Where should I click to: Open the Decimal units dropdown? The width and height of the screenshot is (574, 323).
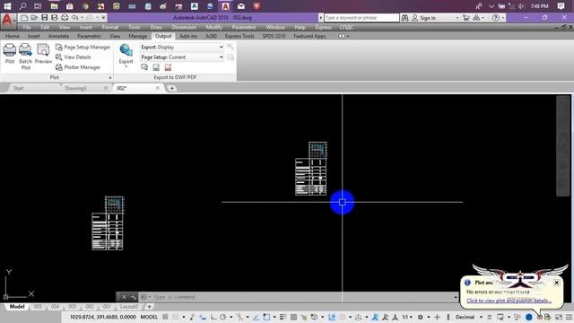[468, 317]
